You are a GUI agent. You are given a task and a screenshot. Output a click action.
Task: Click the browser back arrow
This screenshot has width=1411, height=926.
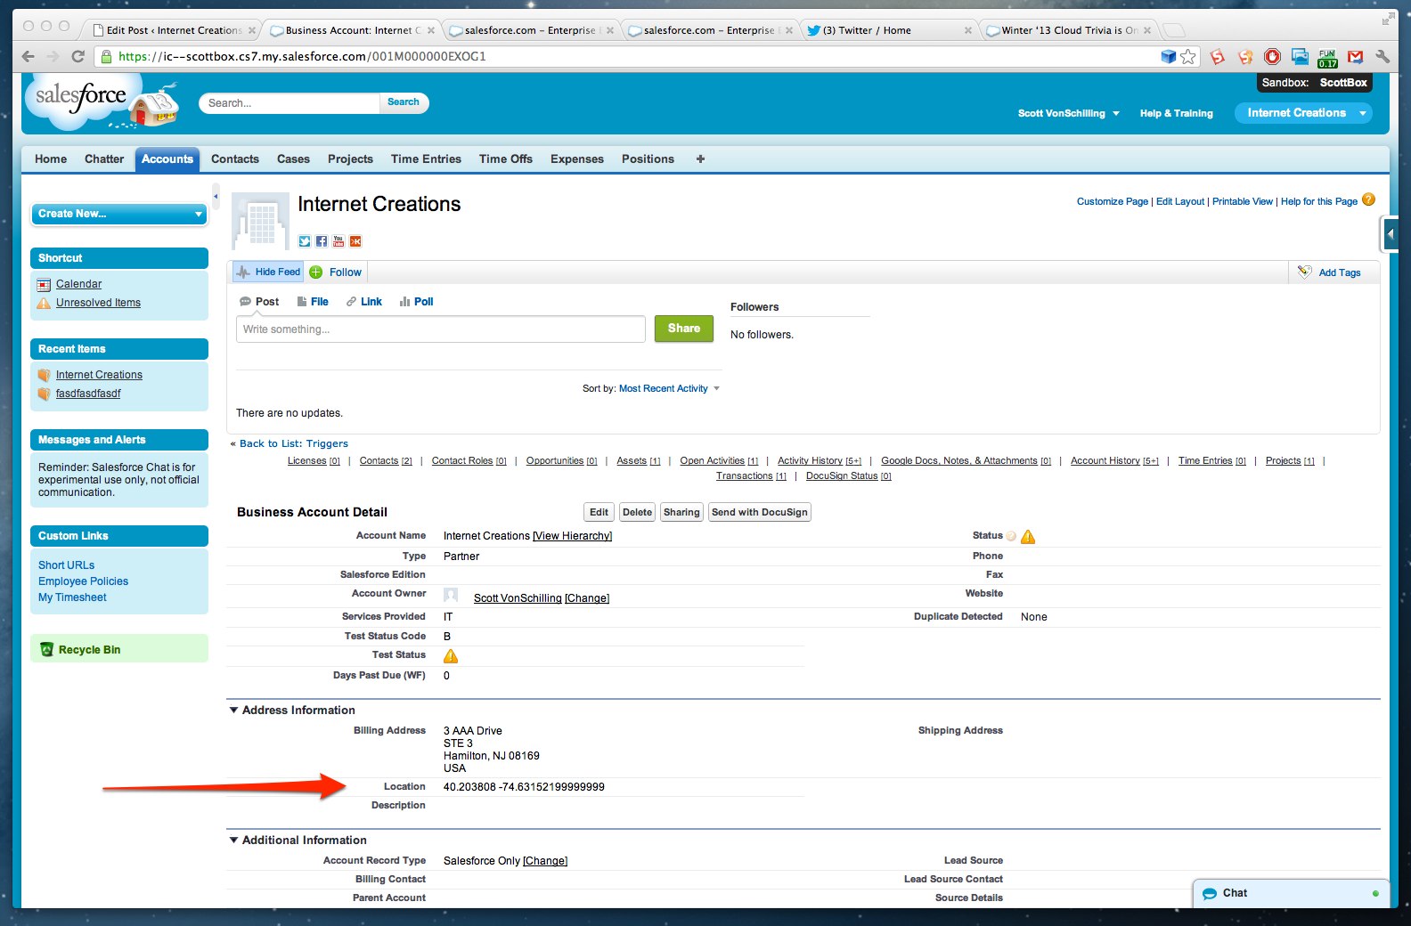pos(28,56)
